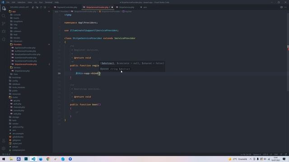Open the View menu
Screen dimensions: 289x162
point(30,2)
